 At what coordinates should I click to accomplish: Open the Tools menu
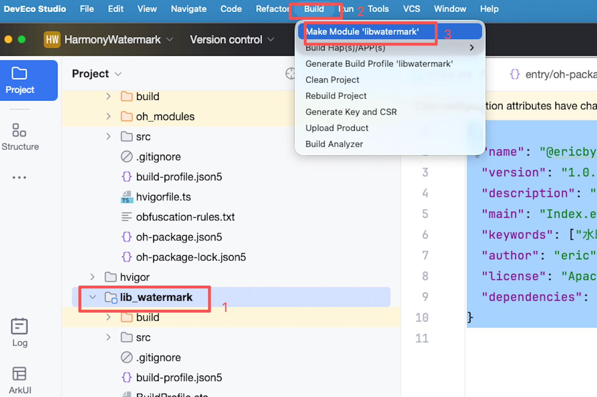click(378, 9)
